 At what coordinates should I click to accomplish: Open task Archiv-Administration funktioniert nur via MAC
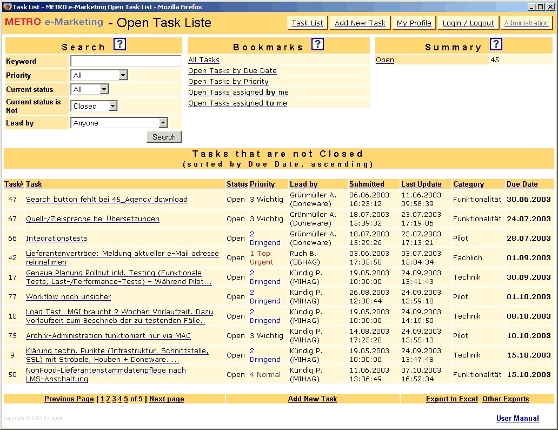click(x=108, y=336)
